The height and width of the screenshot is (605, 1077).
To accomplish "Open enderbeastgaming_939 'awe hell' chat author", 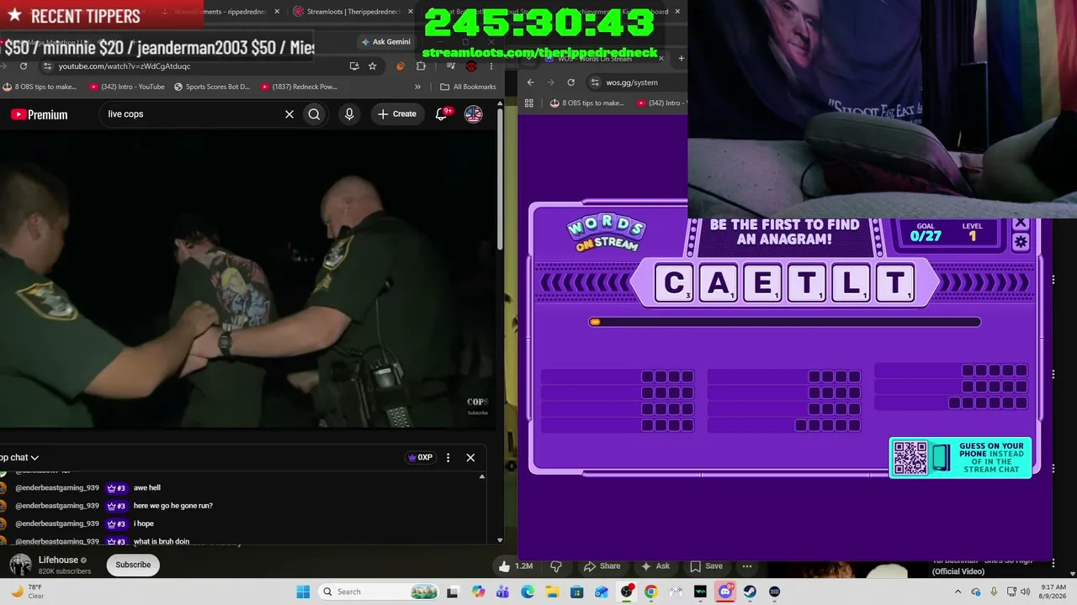I will 57,487.
